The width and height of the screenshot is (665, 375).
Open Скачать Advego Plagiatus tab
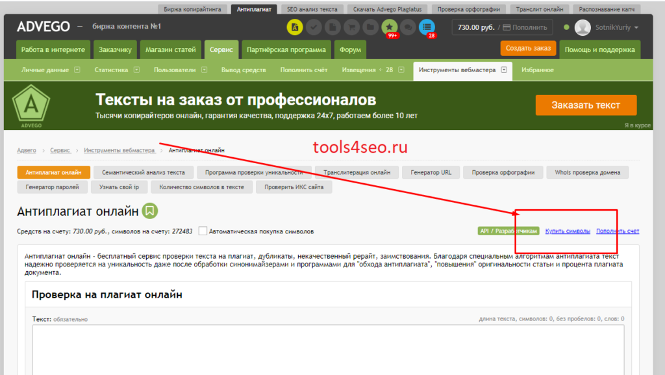click(387, 9)
